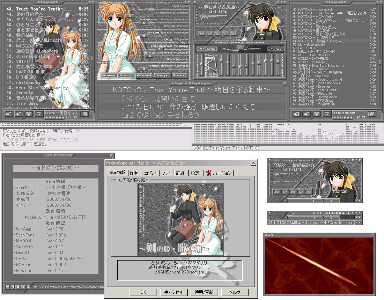
Task: Click Mini Browser stop (X) icon
Action: tap(18, 287)
